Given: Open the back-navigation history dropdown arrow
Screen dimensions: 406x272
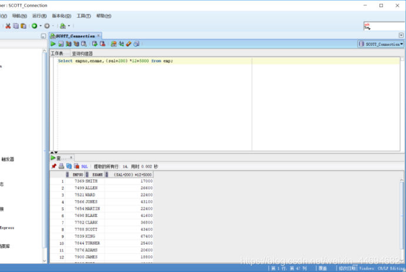Looking at the screenshot, I should pyautogui.click(x=41, y=26).
